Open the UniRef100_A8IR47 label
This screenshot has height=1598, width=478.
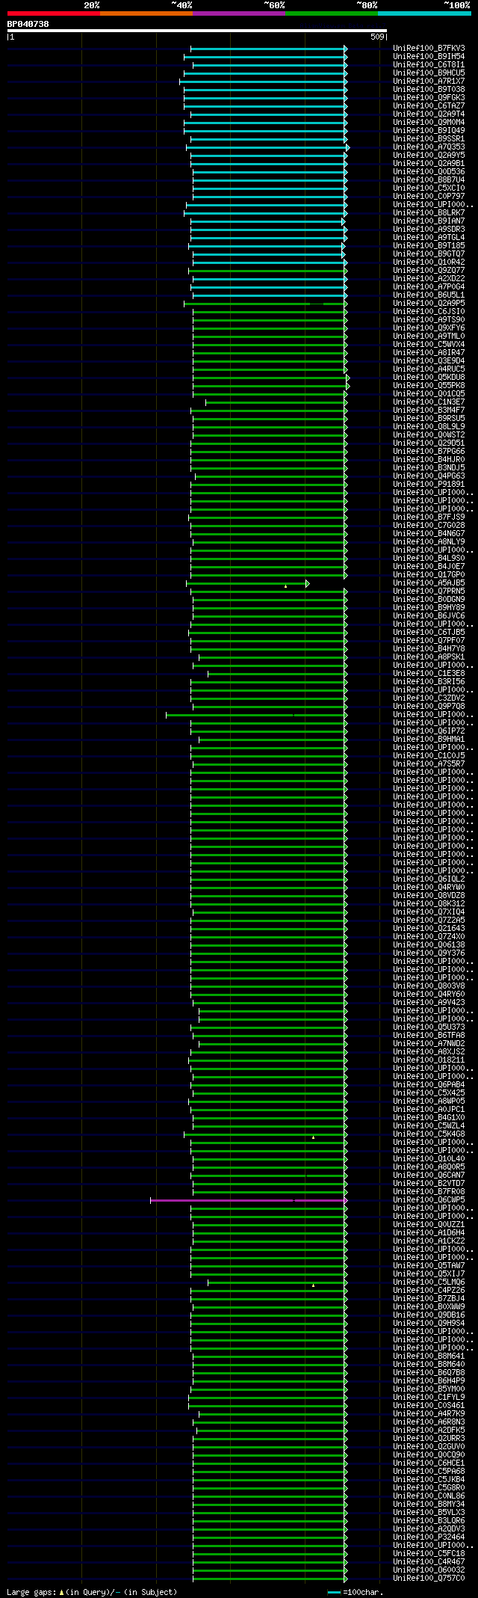click(x=429, y=353)
